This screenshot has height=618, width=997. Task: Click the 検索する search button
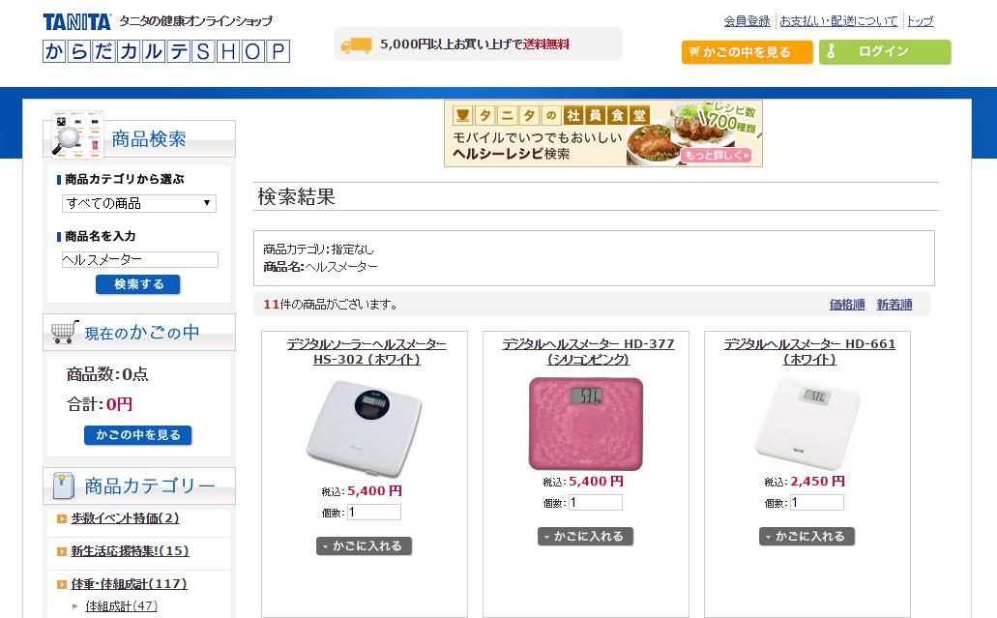tap(138, 284)
